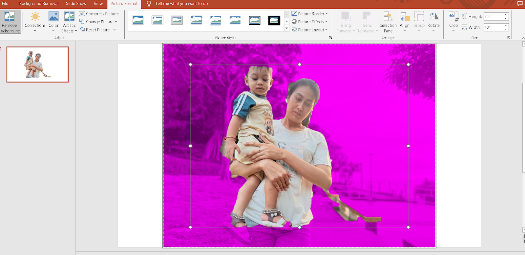Apply the fifth picture style with reflection

216,20
